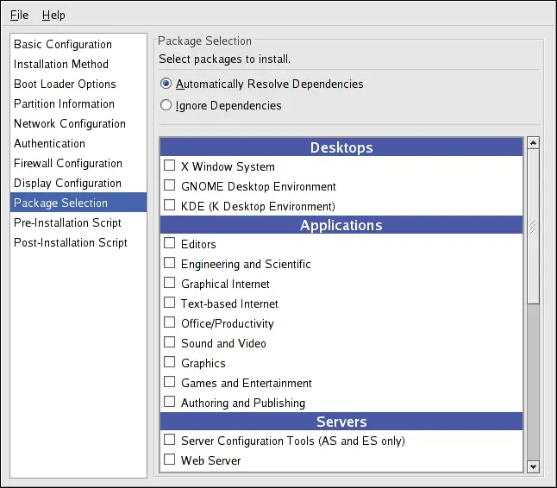The image size is (557, 488).
Task: Click the package list vertical scrollbar thumb
Action: point(533,226)
